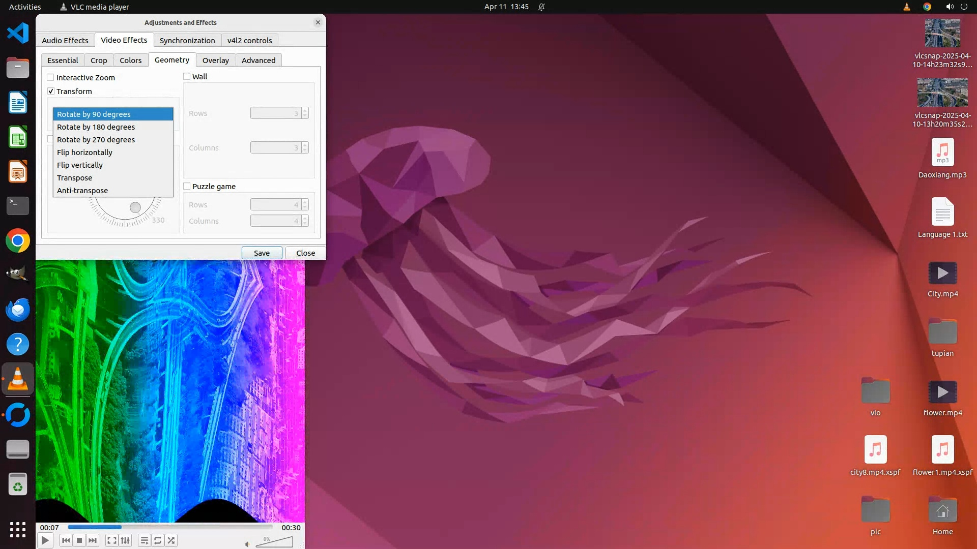Select Flip horizontally from dropdown list

click(84, 152)
